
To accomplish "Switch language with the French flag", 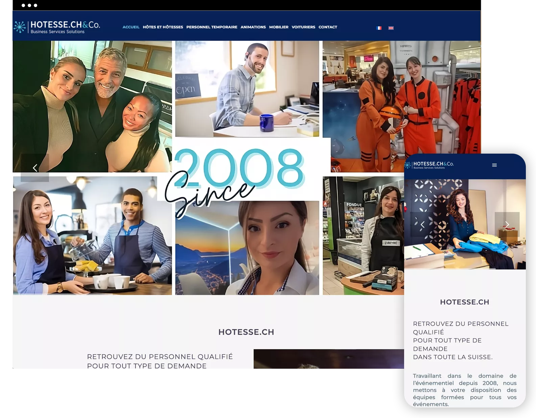I will (379, 28).
